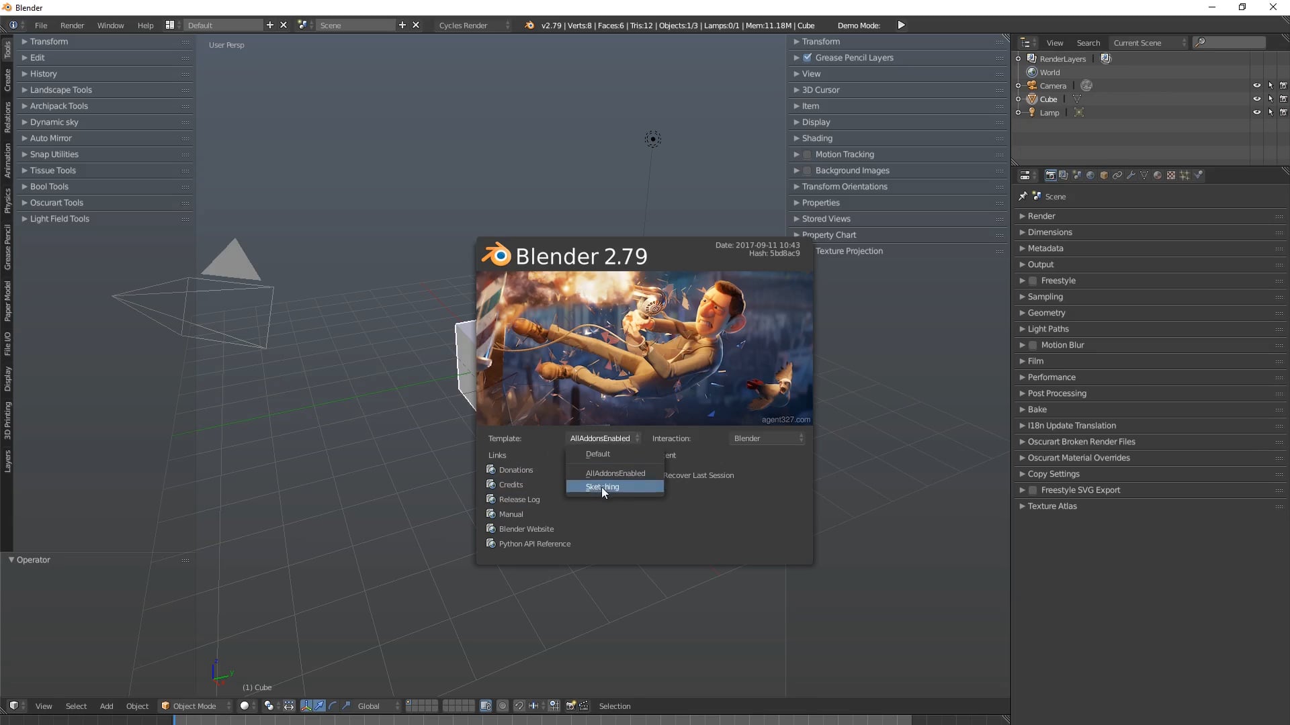The image size is (1290, 725).
Task: Open the Render properties tab icon
Action: coord(1051,175)
